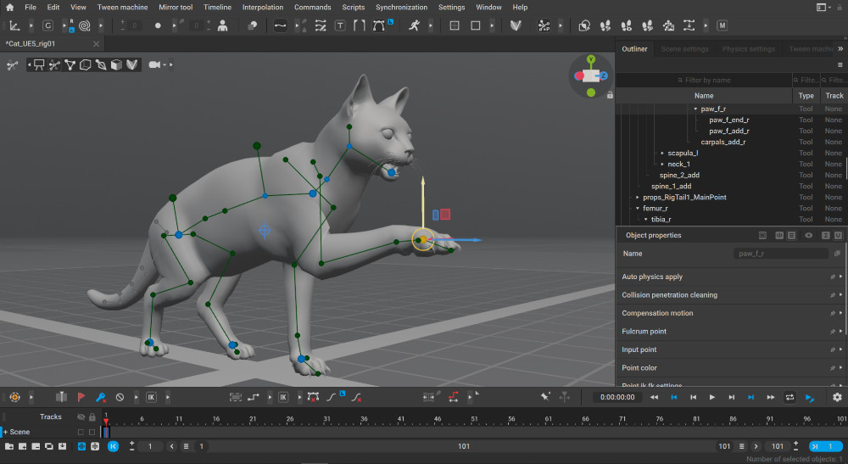Go to next keyframe with the blue arrow
The image size is (848, 464).
tap(750, 397)
